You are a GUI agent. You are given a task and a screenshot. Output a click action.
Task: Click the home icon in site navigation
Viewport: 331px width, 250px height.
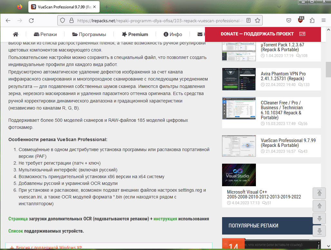coord(15,34)
